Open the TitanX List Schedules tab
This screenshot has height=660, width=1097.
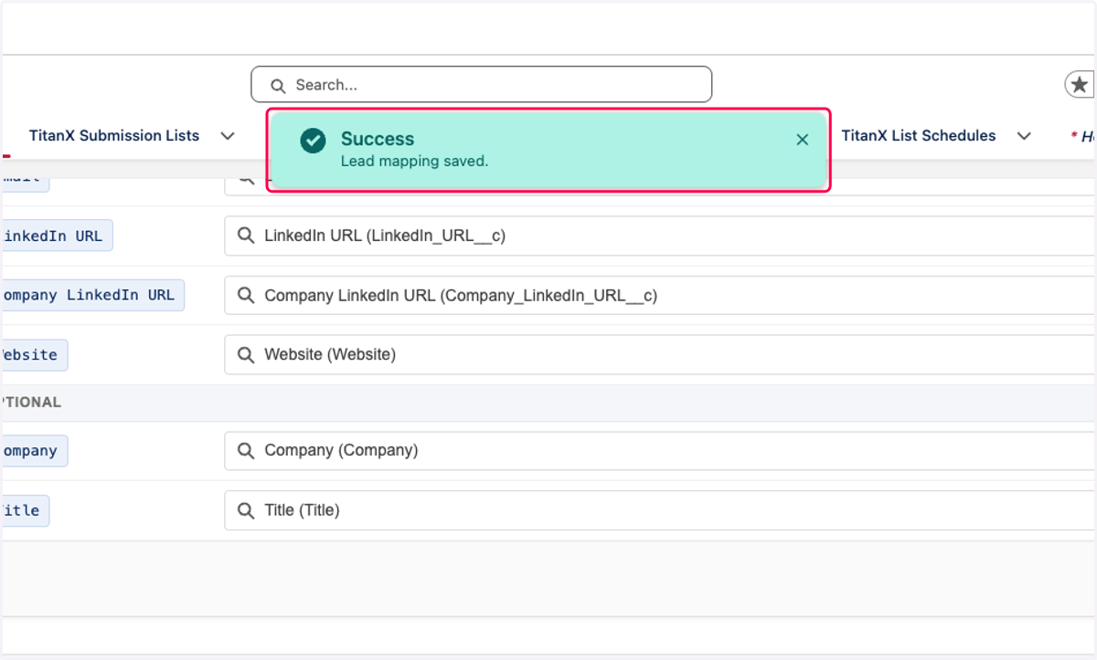coord(919,135)
